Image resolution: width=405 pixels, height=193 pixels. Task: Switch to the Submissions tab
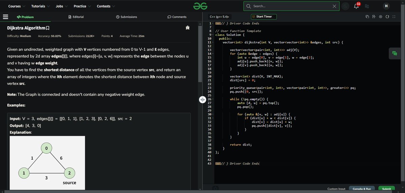(127, 17)
